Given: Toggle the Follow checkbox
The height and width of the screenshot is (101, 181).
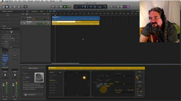Looking at the screenshot, I should click(133, 90).
